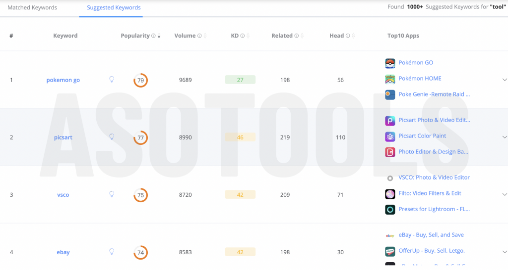Click the eBay app icon
Image resolution: width=508 pixels, height=270 pixels.
tap(390, 236)
